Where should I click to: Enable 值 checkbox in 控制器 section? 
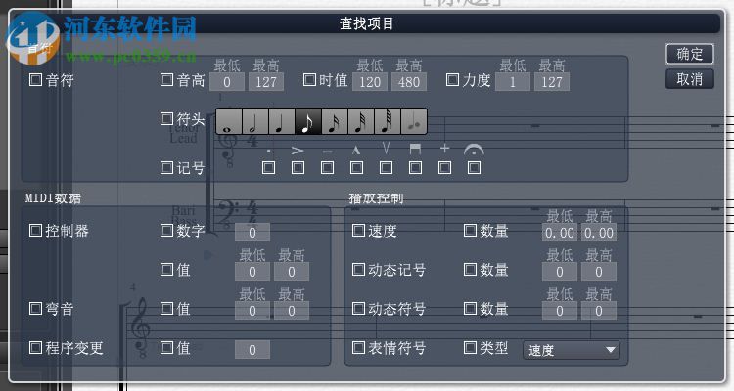pyautogui.click(x=166, y=270)
